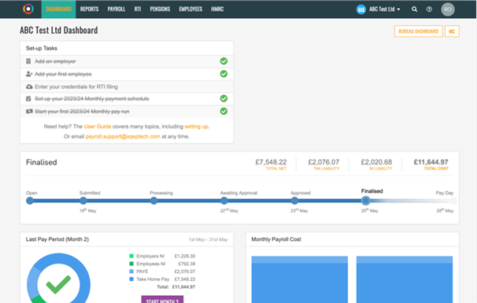Click the £2,020.68 NI Liability figure
The width and height of the screenshot is (477, 303).
tap(376, 162)
